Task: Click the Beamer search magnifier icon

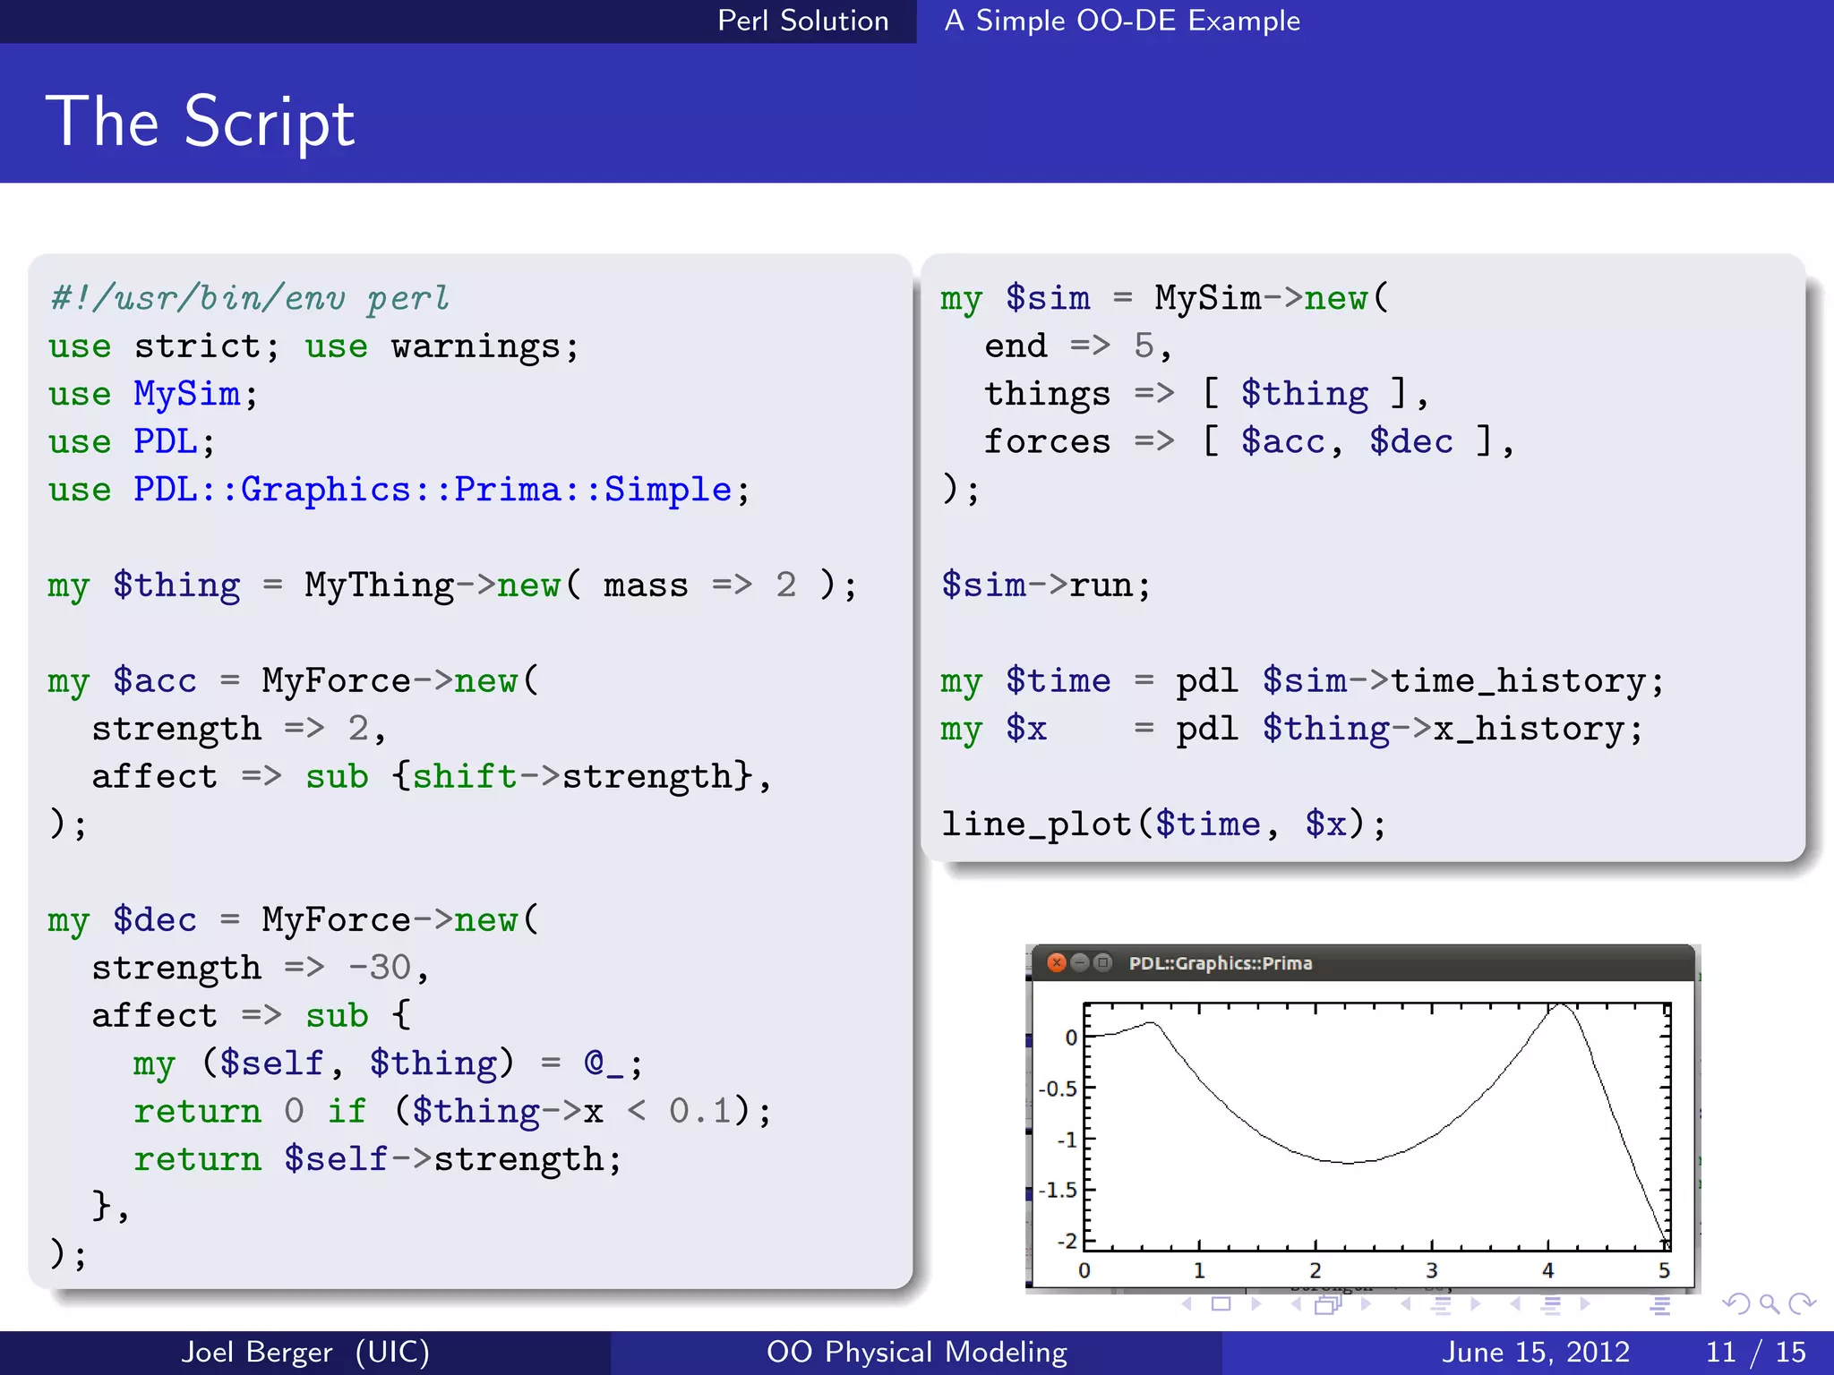Action: [x=1770, y=1304]
